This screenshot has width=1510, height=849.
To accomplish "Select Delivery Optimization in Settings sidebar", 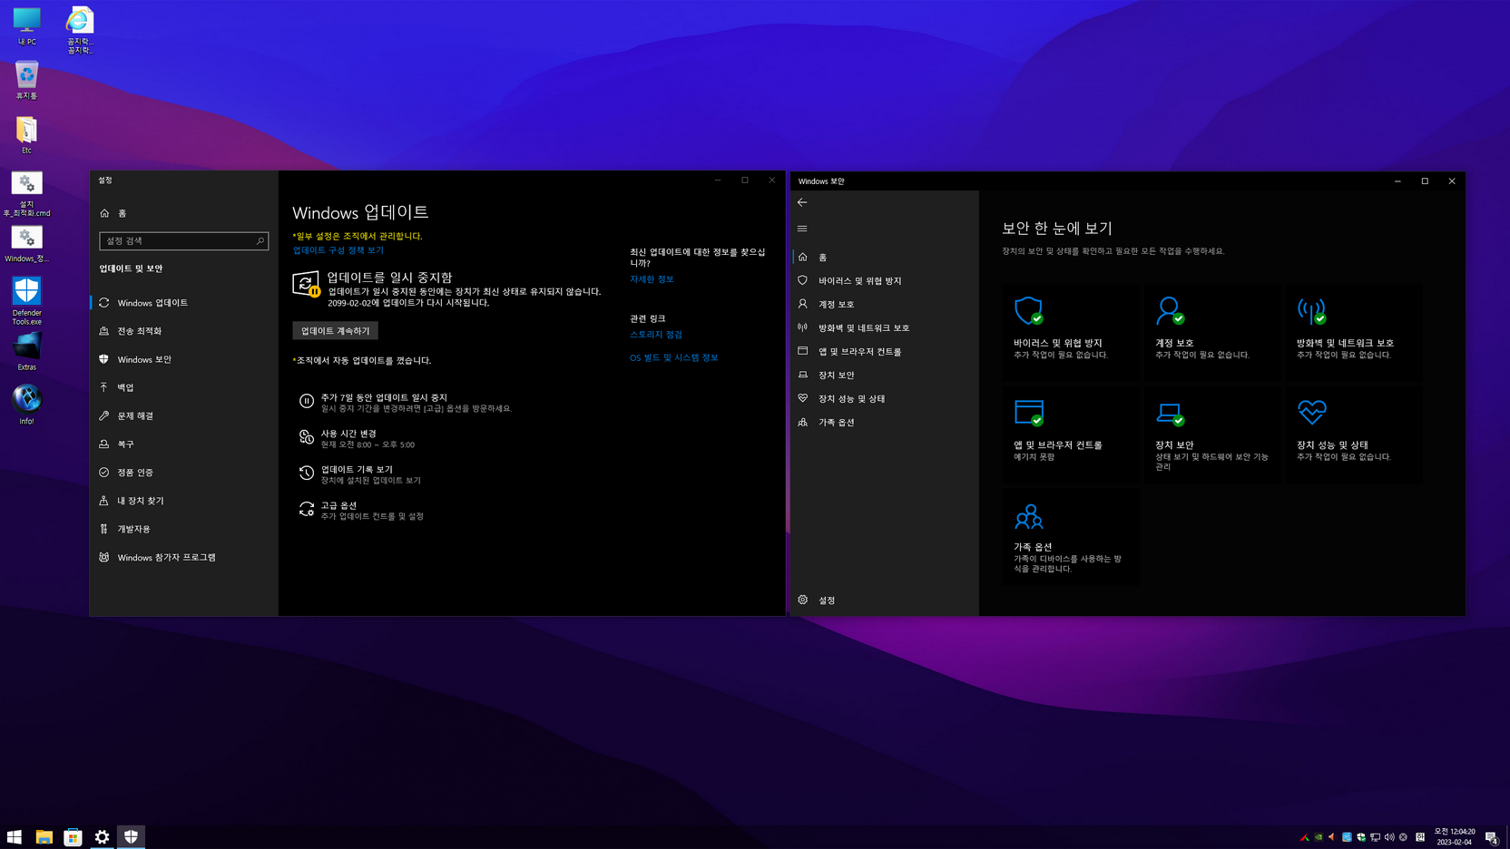I will 182,331.
